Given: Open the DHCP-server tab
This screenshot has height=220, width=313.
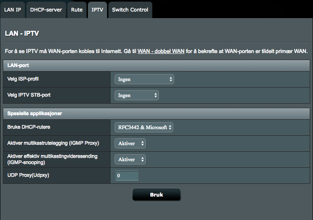Looking at the screenshot, I should (46, 10).
